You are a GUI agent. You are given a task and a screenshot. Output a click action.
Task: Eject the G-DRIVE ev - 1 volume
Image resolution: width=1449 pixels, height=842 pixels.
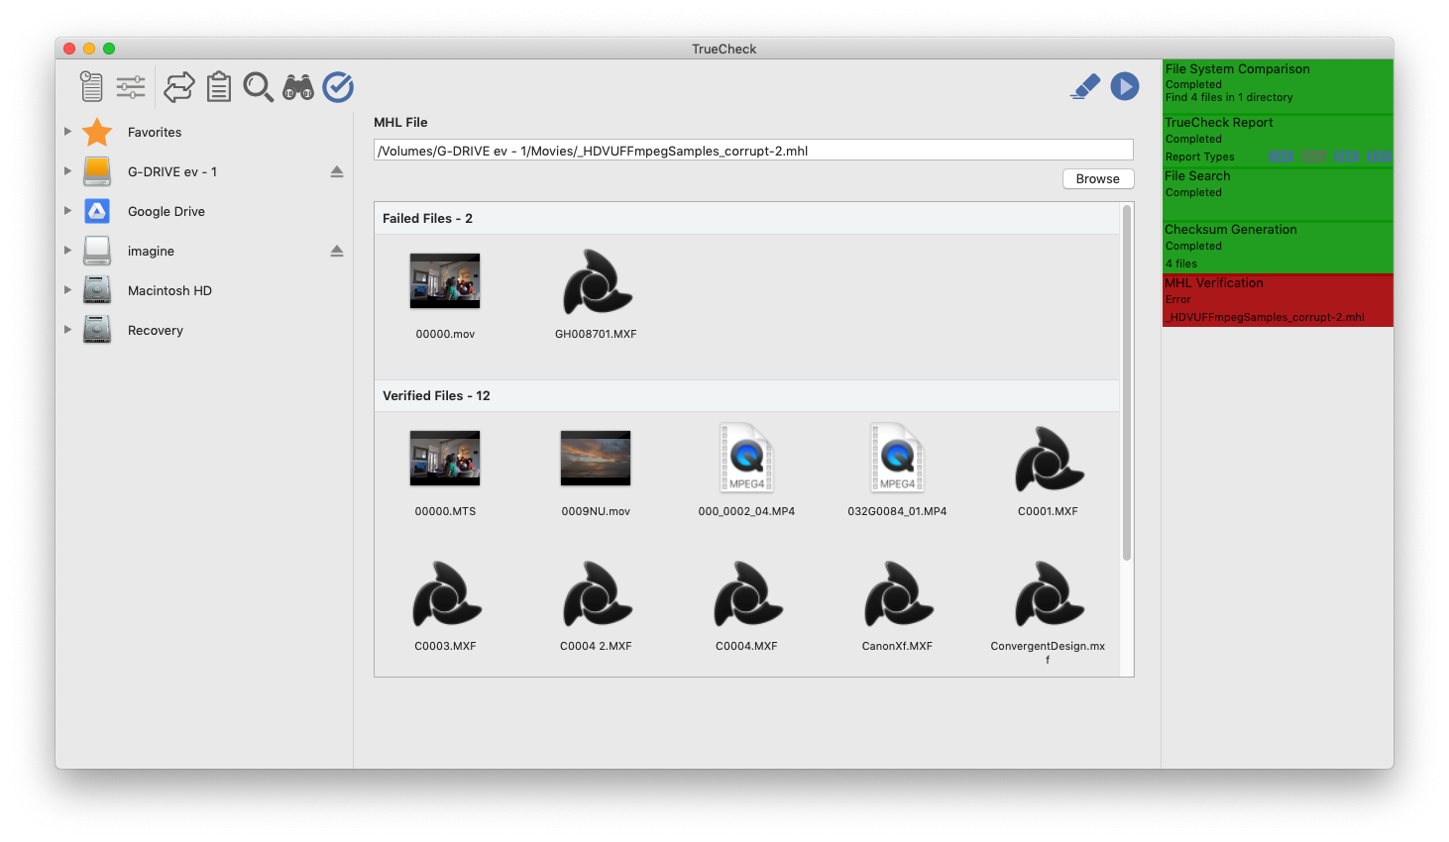click(x=337, y=171)
